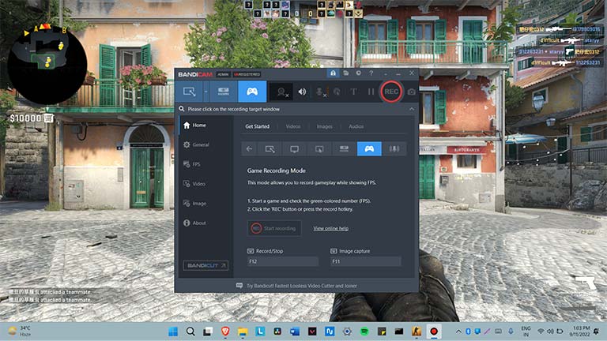The image size is (607, 341).
Task: Choose device recording mode in the mode selector row
Action: (x=344, y=149)
